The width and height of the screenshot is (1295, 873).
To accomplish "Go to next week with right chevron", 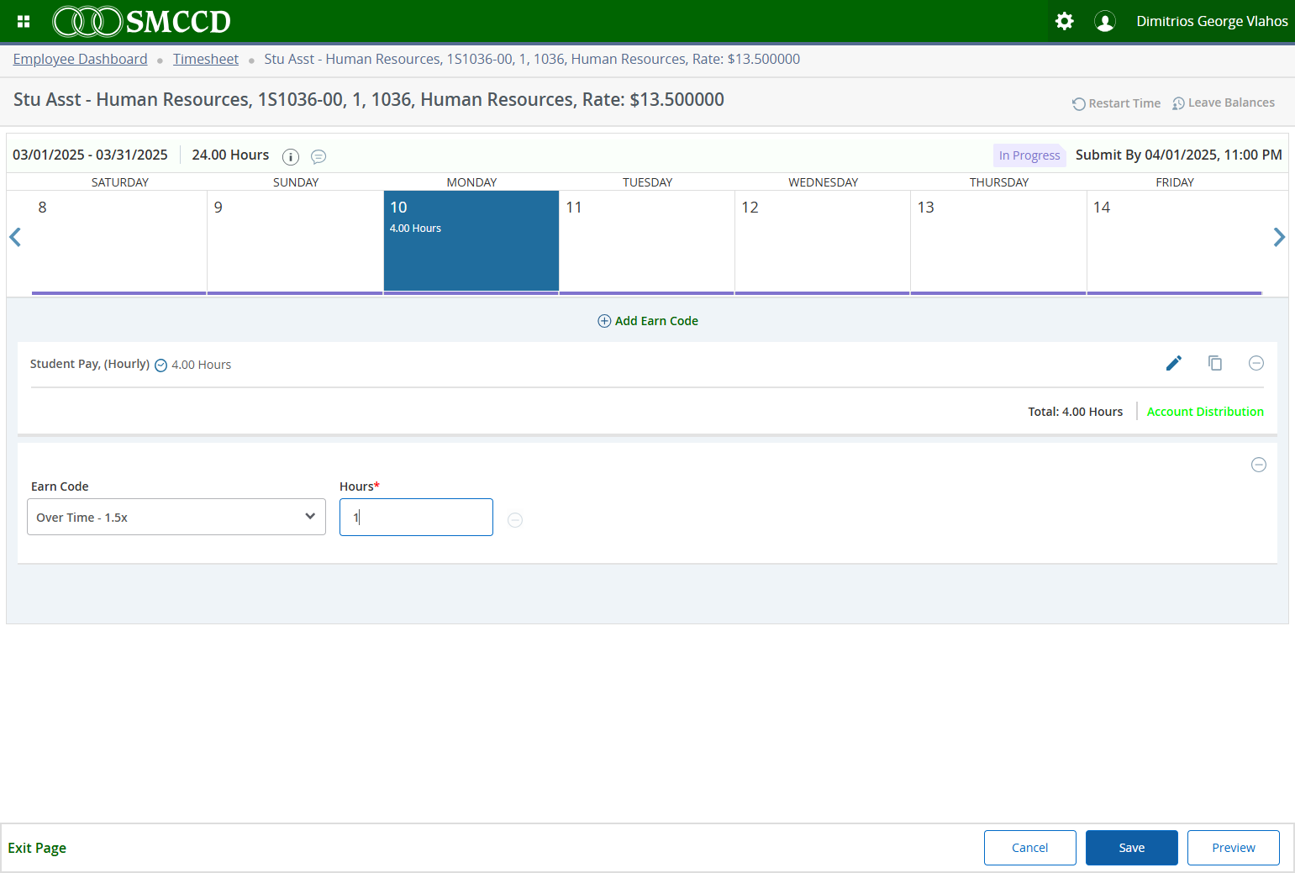I will [1279, 238].
